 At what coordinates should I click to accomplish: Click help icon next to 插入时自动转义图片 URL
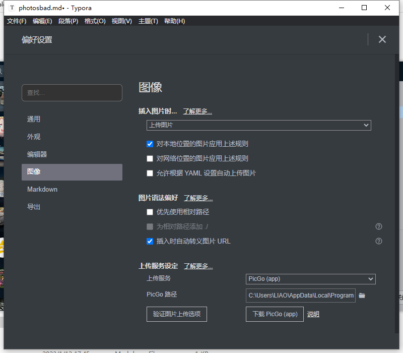(x=379, y=242)
